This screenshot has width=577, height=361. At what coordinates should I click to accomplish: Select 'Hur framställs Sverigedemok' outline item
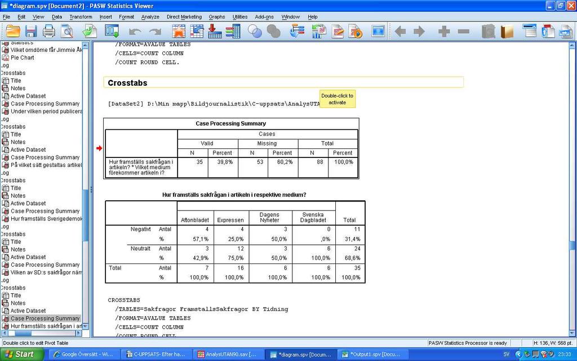tap(46, 219)
